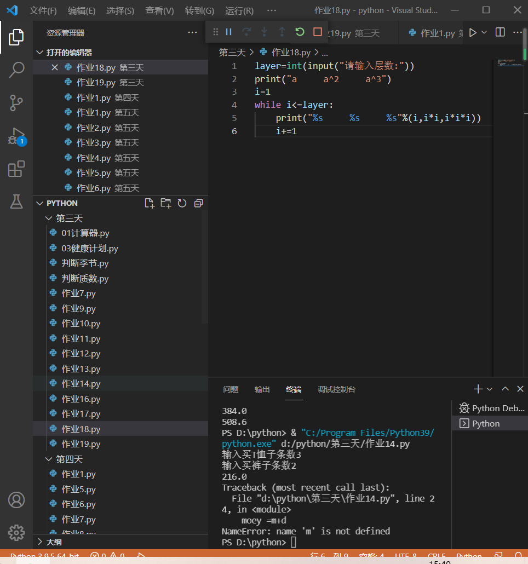Open 作业14.py in 第三天 folder
528x564 pixels.
coord(120,384)
